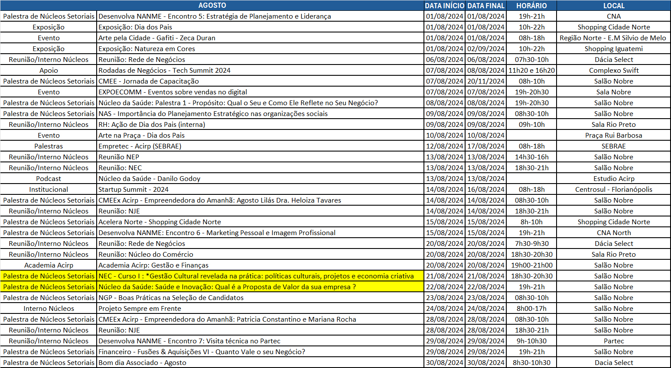
Task: Select the DATA INÍCIO column header
Action: pyautogui.click(x=445, y=5)
